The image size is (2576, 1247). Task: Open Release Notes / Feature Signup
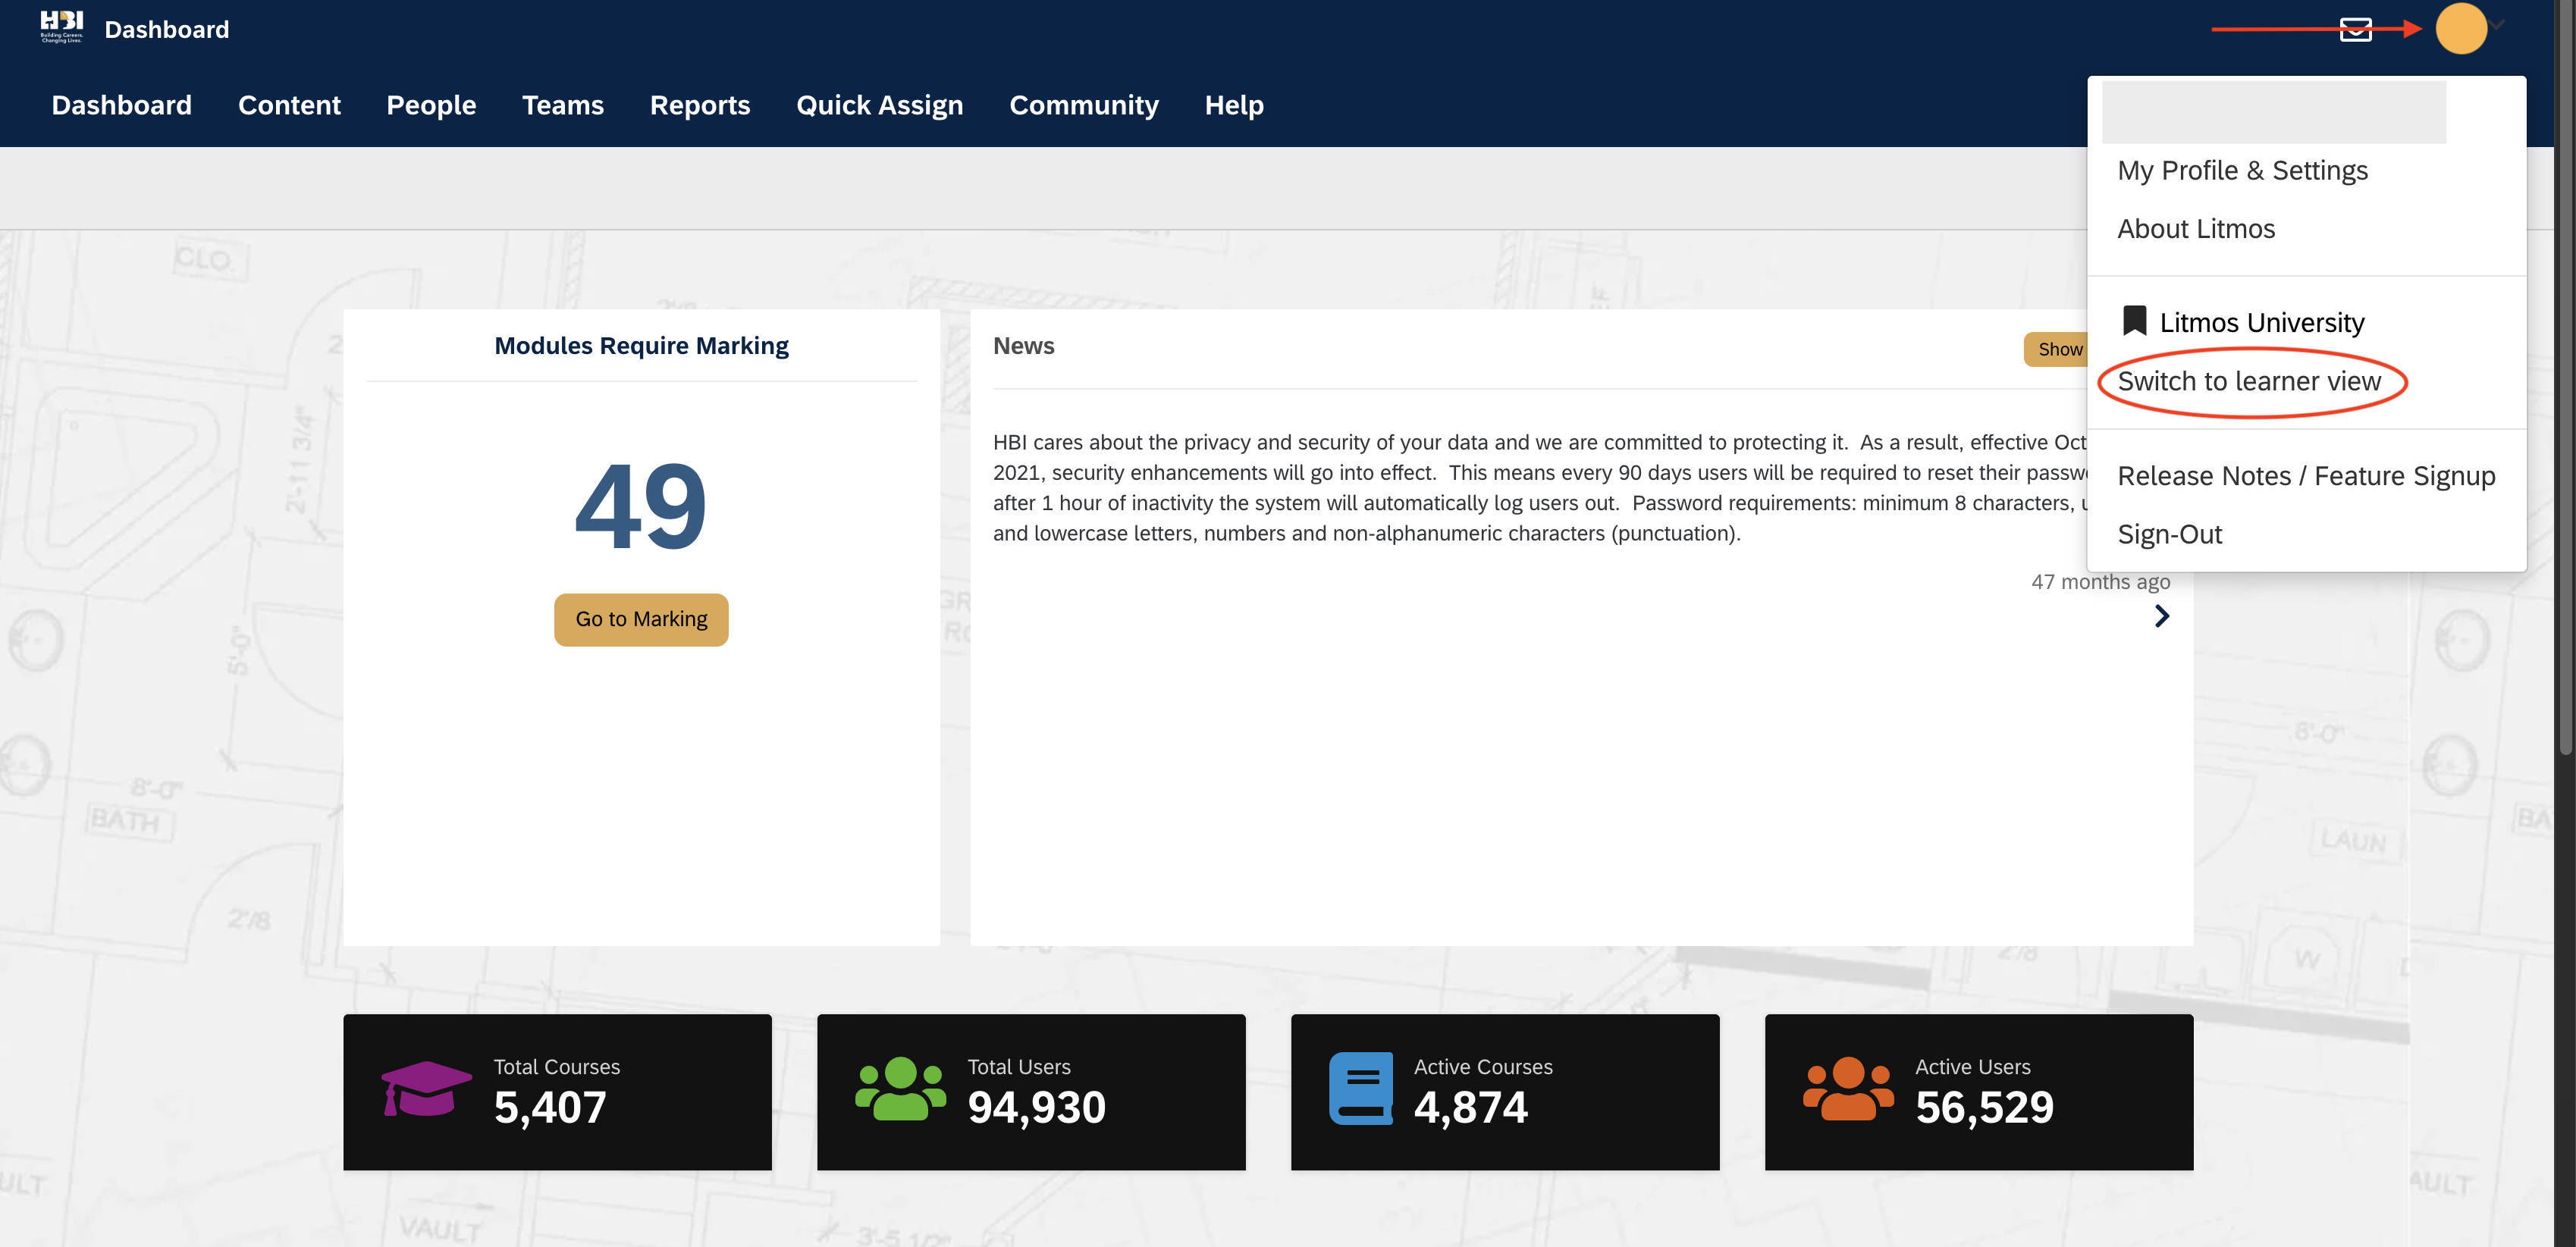click(2305, 476)
